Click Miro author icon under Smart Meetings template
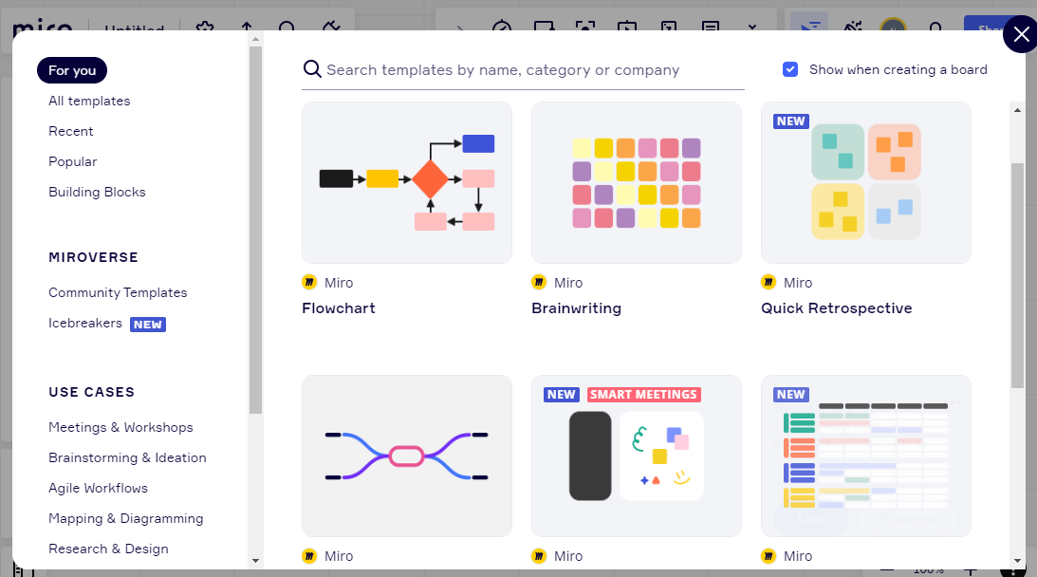This screenshot has height=577, width=1037. tap(539, 556)
